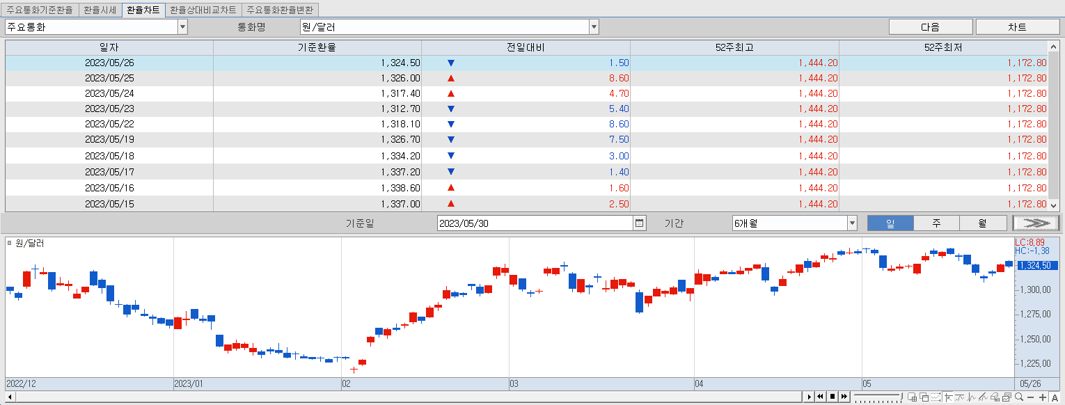This screenshot has width=1065, height=405.
Task: Click the 2023/05/23 date cell
Action: pos(109,109)
